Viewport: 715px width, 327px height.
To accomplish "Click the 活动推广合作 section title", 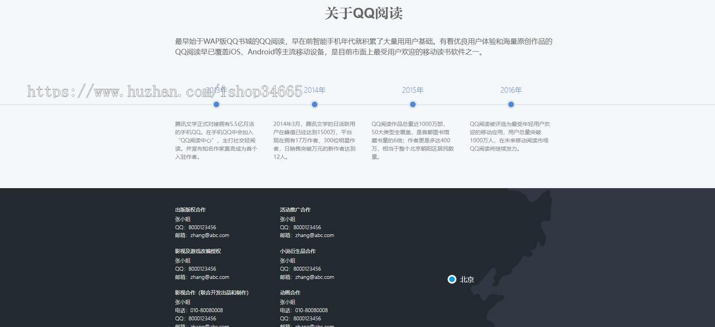I will pos(296,210).
